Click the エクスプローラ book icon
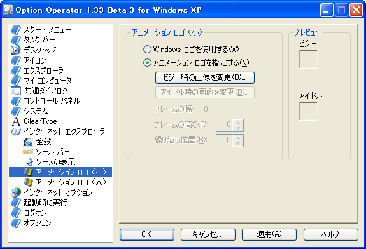This screenshot has width=366, height=249. pos(16,71)
